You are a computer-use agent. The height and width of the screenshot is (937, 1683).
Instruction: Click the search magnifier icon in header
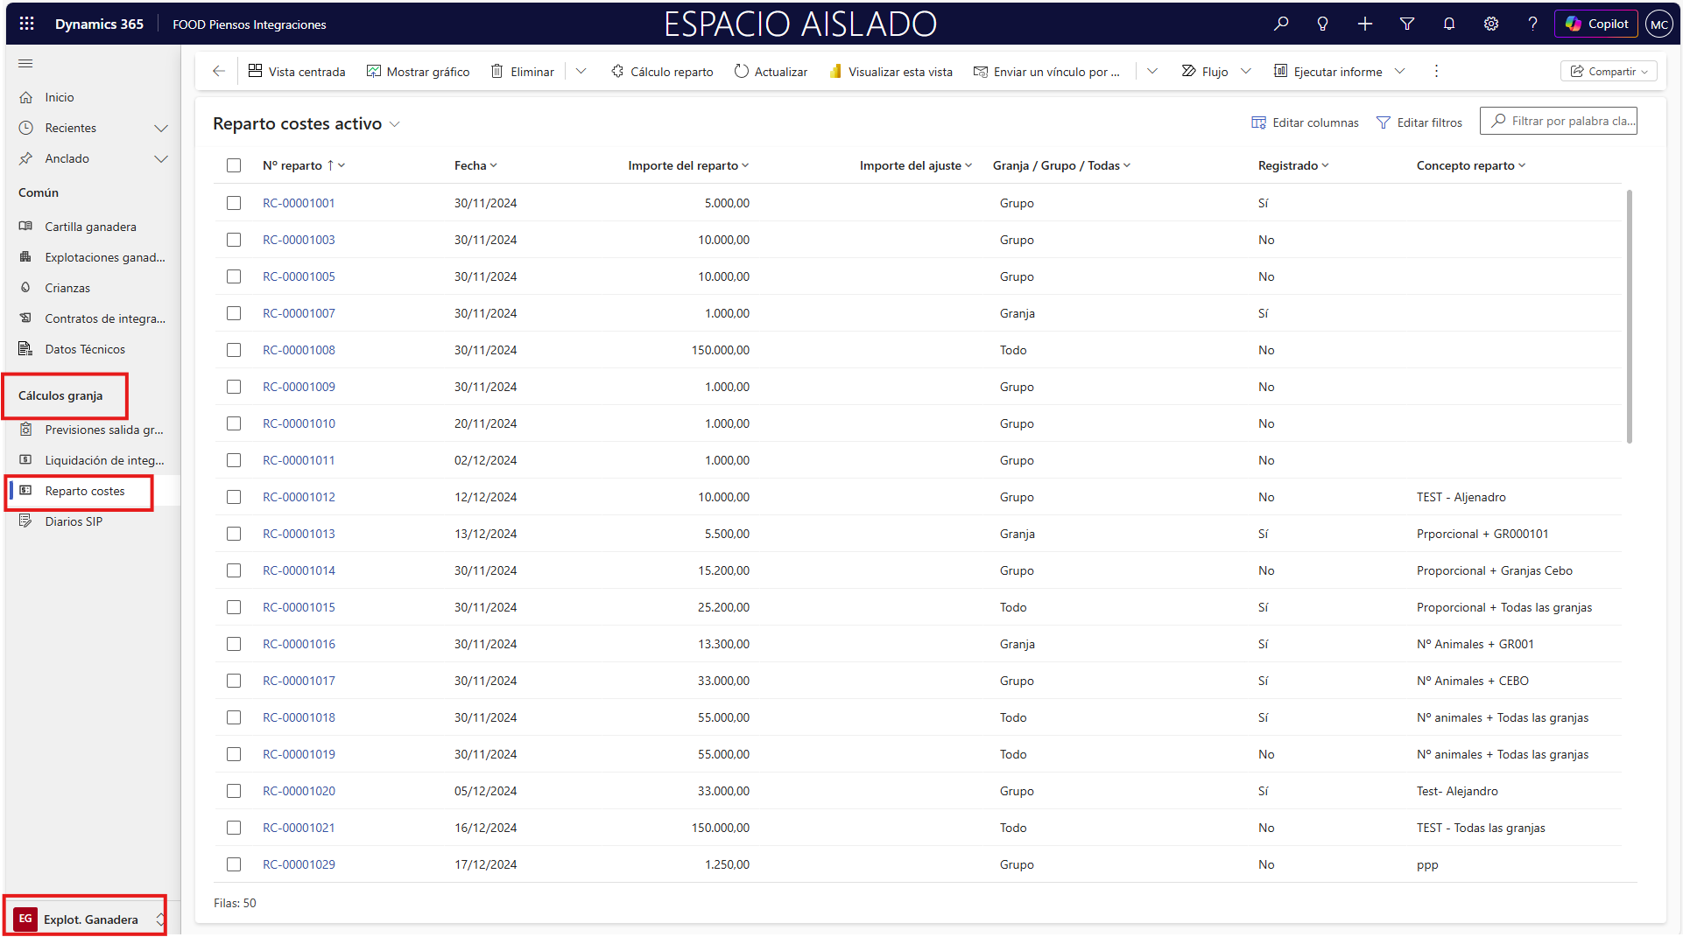pos(1281,24)
